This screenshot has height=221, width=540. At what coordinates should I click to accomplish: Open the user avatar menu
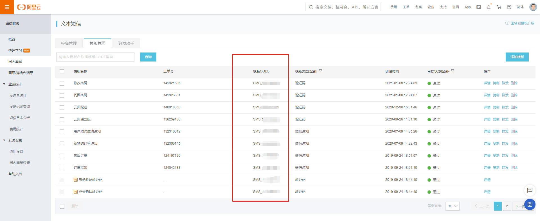[x=533, y=7]
